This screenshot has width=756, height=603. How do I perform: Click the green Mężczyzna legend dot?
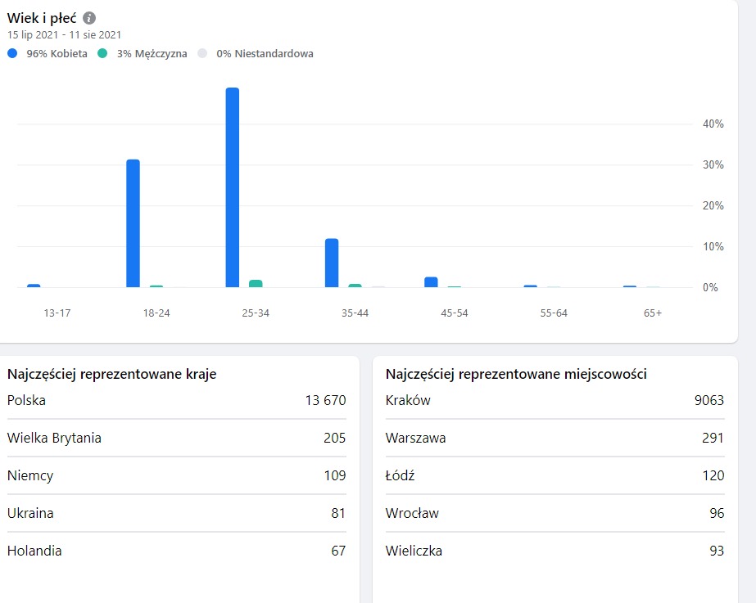tap(102, 53)
